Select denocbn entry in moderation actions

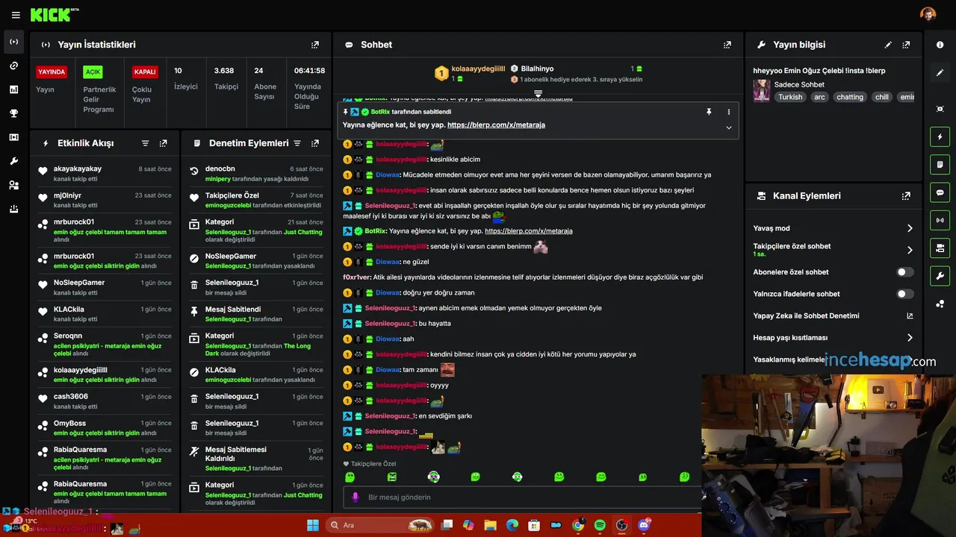pos(220,169)
